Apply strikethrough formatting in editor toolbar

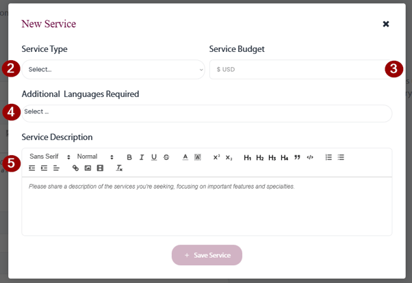pos(166,157)
